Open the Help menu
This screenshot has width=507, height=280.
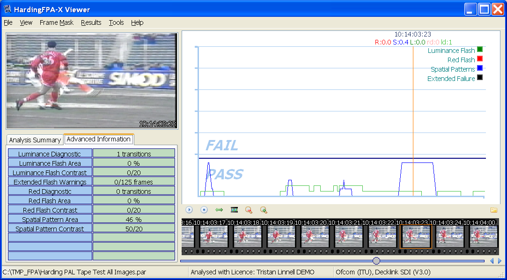(137, 22)
